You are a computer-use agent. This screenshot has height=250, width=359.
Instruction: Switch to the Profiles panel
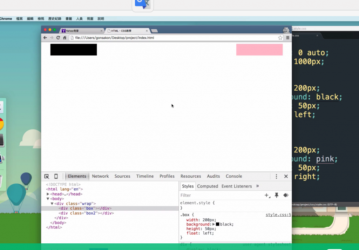167,176
